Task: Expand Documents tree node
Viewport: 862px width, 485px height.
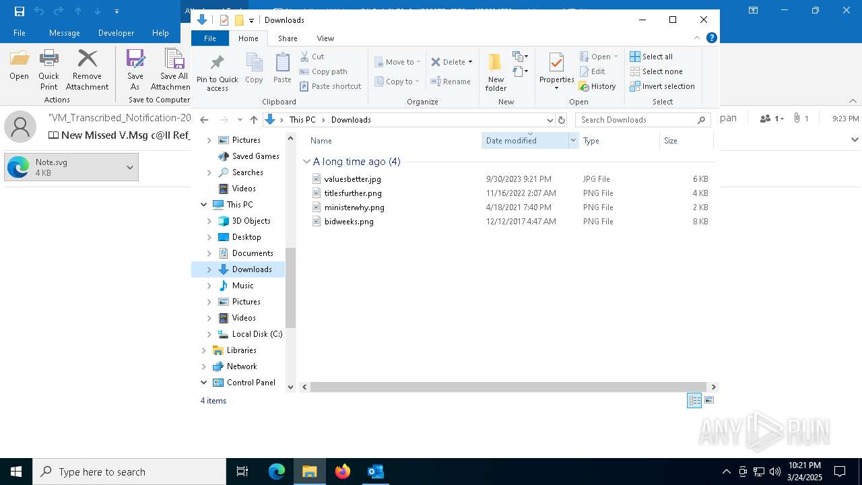Action: 209,253
